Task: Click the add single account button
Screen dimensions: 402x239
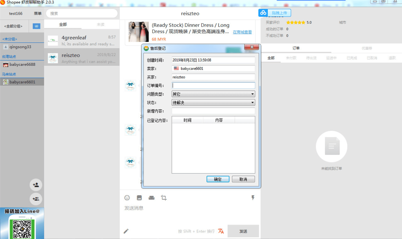Action: [36, 185]
